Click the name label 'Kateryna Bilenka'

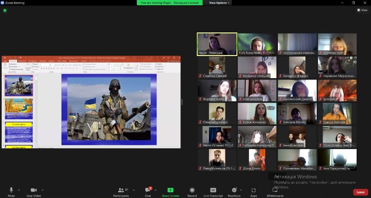(x=294, y=122)
